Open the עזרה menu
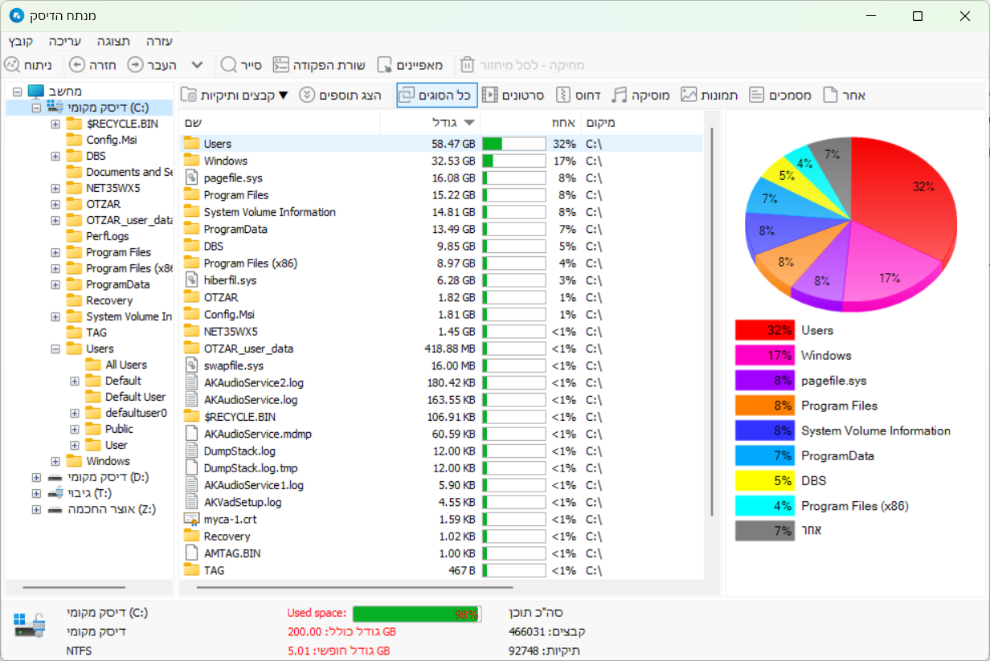990x661 pixels. [159, 41]
